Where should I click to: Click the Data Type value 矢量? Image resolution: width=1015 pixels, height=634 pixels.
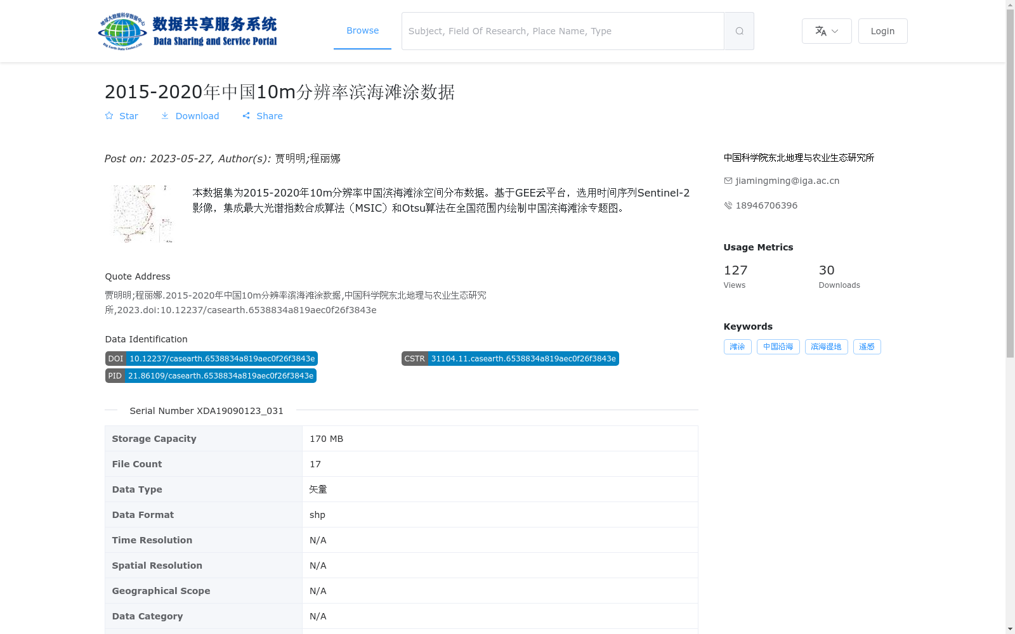pos(318,489)
